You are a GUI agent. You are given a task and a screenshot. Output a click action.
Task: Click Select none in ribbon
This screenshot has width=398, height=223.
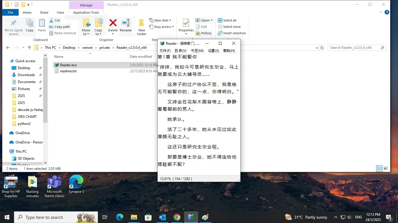pos(229,27)
